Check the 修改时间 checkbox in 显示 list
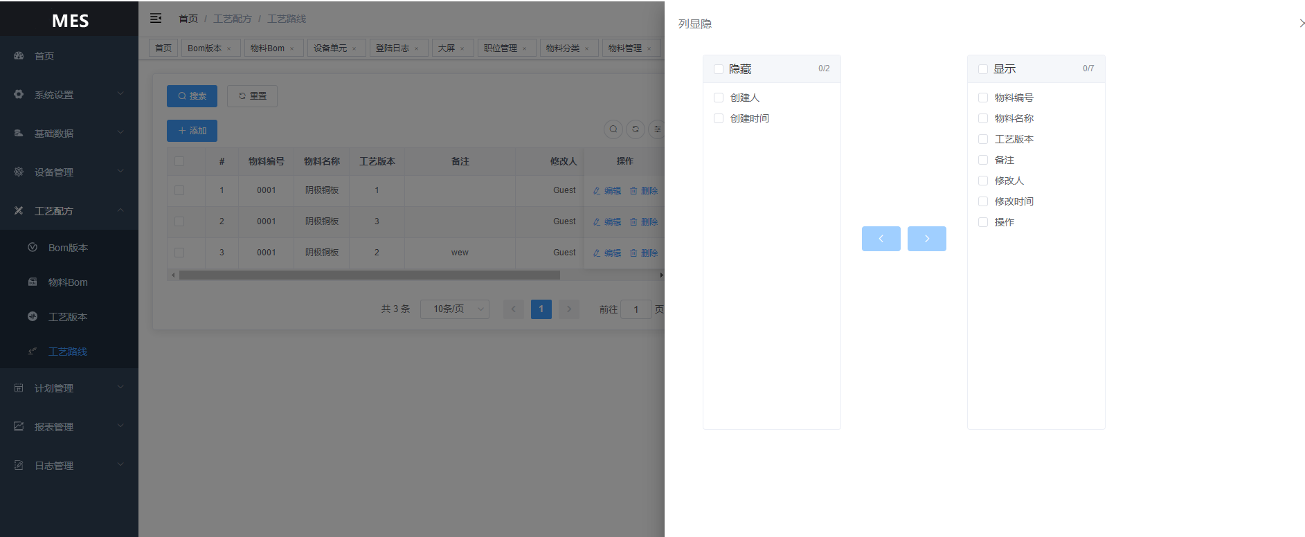Image resolution: width=1305 pixels, height=537 pixels. (x=983, y=201)
